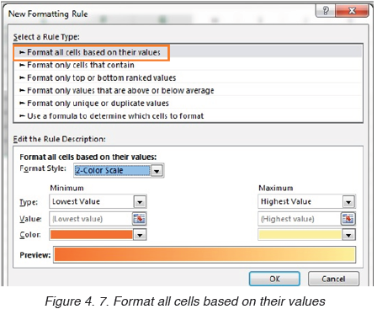Expand the Maximum color dropdown arrow
The height and width of the screenshot is (309, 377).
pyautogui.click(x=348, y=235)
